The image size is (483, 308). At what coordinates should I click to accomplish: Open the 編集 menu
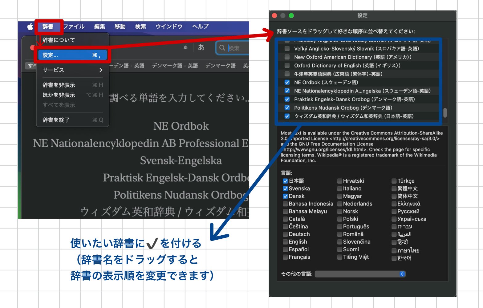pos(99,26)
